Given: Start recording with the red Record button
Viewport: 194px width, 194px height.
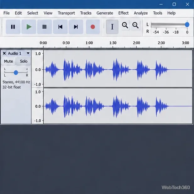Looking at the screenshot, I should [x=93, y=27].
